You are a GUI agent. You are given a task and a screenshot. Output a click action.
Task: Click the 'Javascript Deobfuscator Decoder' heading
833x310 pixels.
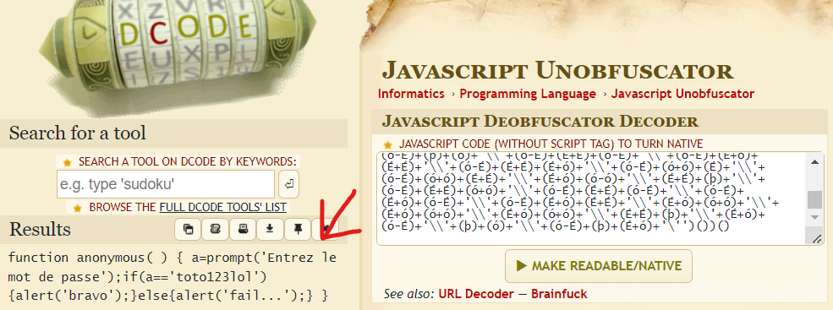(540, 122)
